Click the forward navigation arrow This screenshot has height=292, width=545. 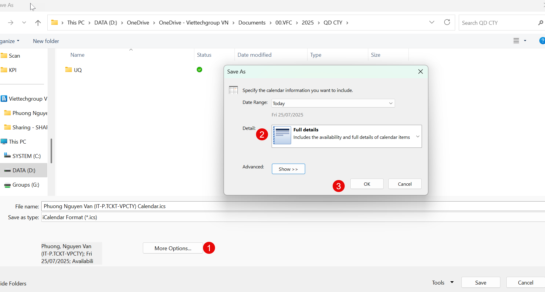(x=11, y=23)
